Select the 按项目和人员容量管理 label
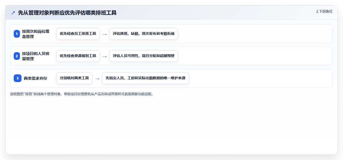Viewport: 343px width, 160px height. click(36, 56)
